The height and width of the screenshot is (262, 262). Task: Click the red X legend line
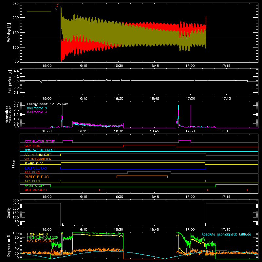coord(39,7)
